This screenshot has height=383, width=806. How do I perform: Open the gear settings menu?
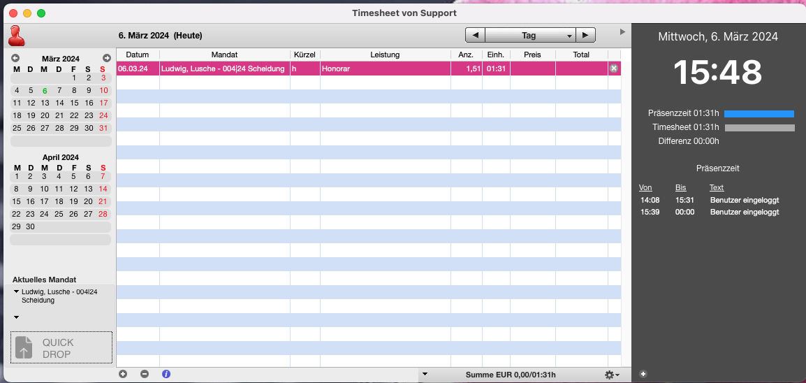611,375
